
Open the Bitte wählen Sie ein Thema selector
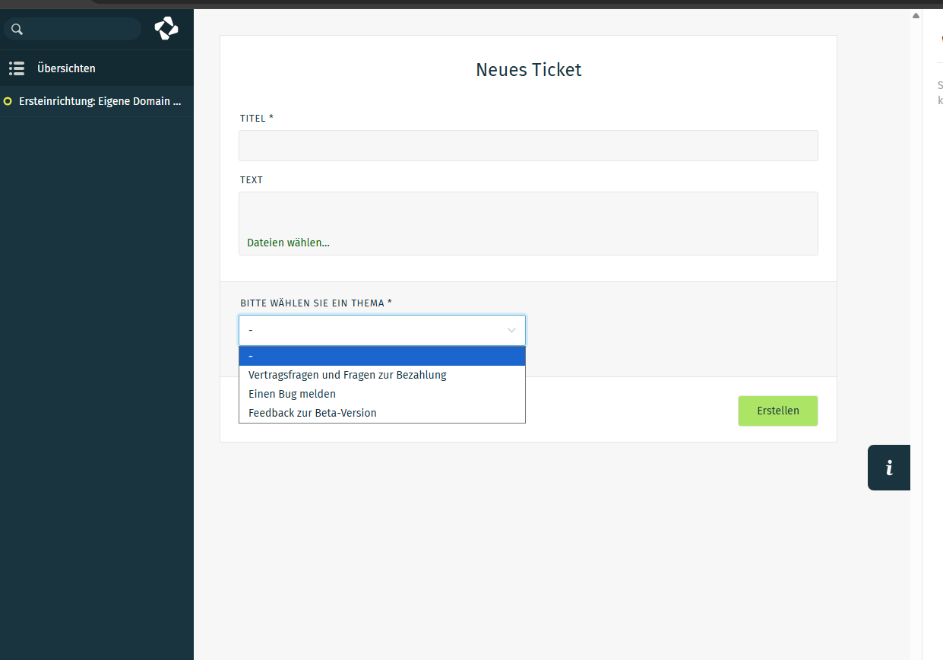click(372, 331)
